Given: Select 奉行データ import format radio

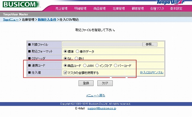Looking at the screenshot, I should click(77, 51).
